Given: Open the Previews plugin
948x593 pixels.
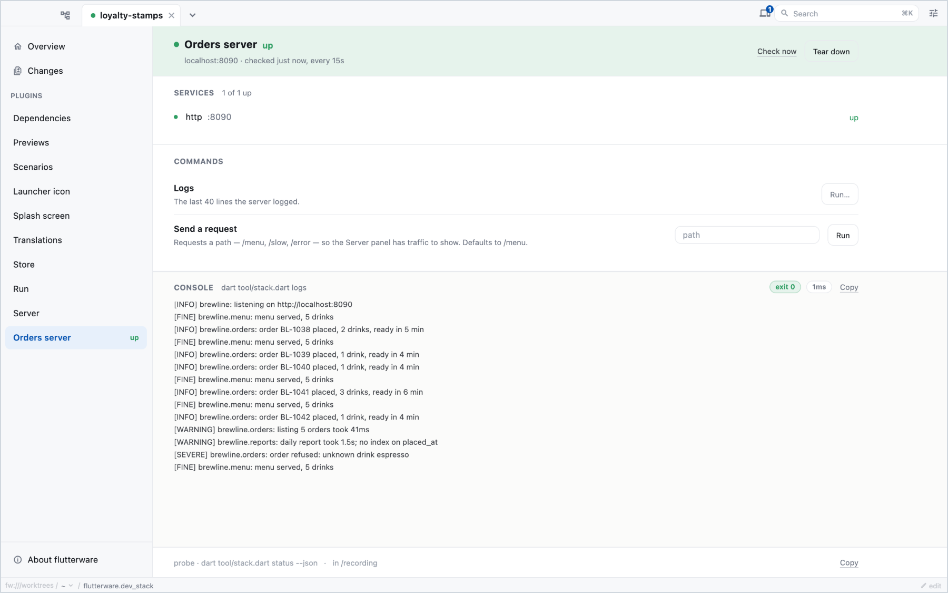Looking at the screenshot, I should [76, 142].
